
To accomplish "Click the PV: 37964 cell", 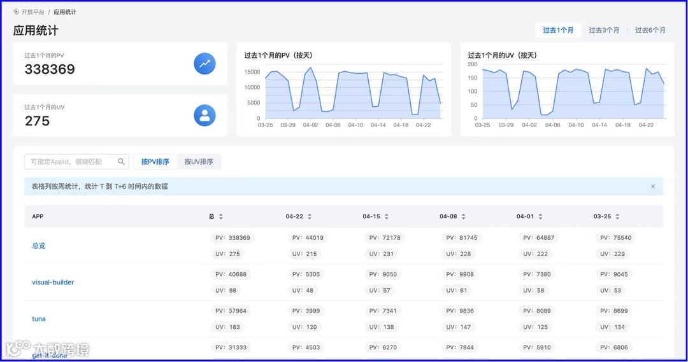I will [x=231, y=310].
